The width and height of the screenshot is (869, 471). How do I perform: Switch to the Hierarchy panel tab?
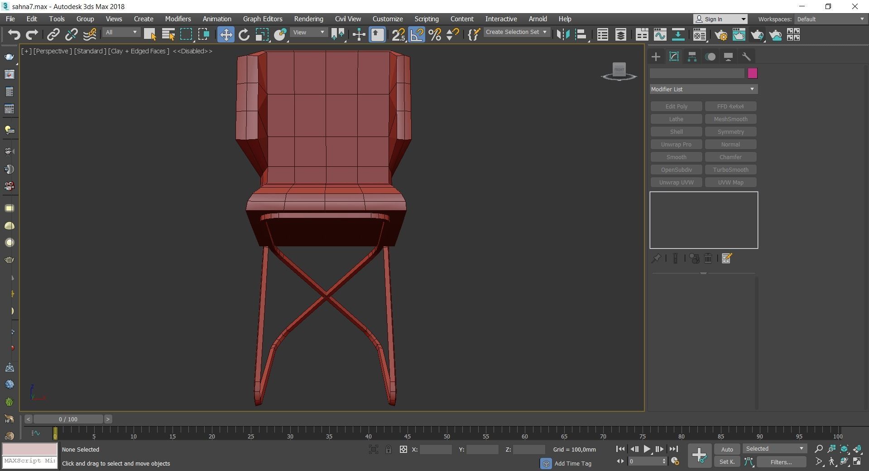pyautogui.click(x=692, y=57)
